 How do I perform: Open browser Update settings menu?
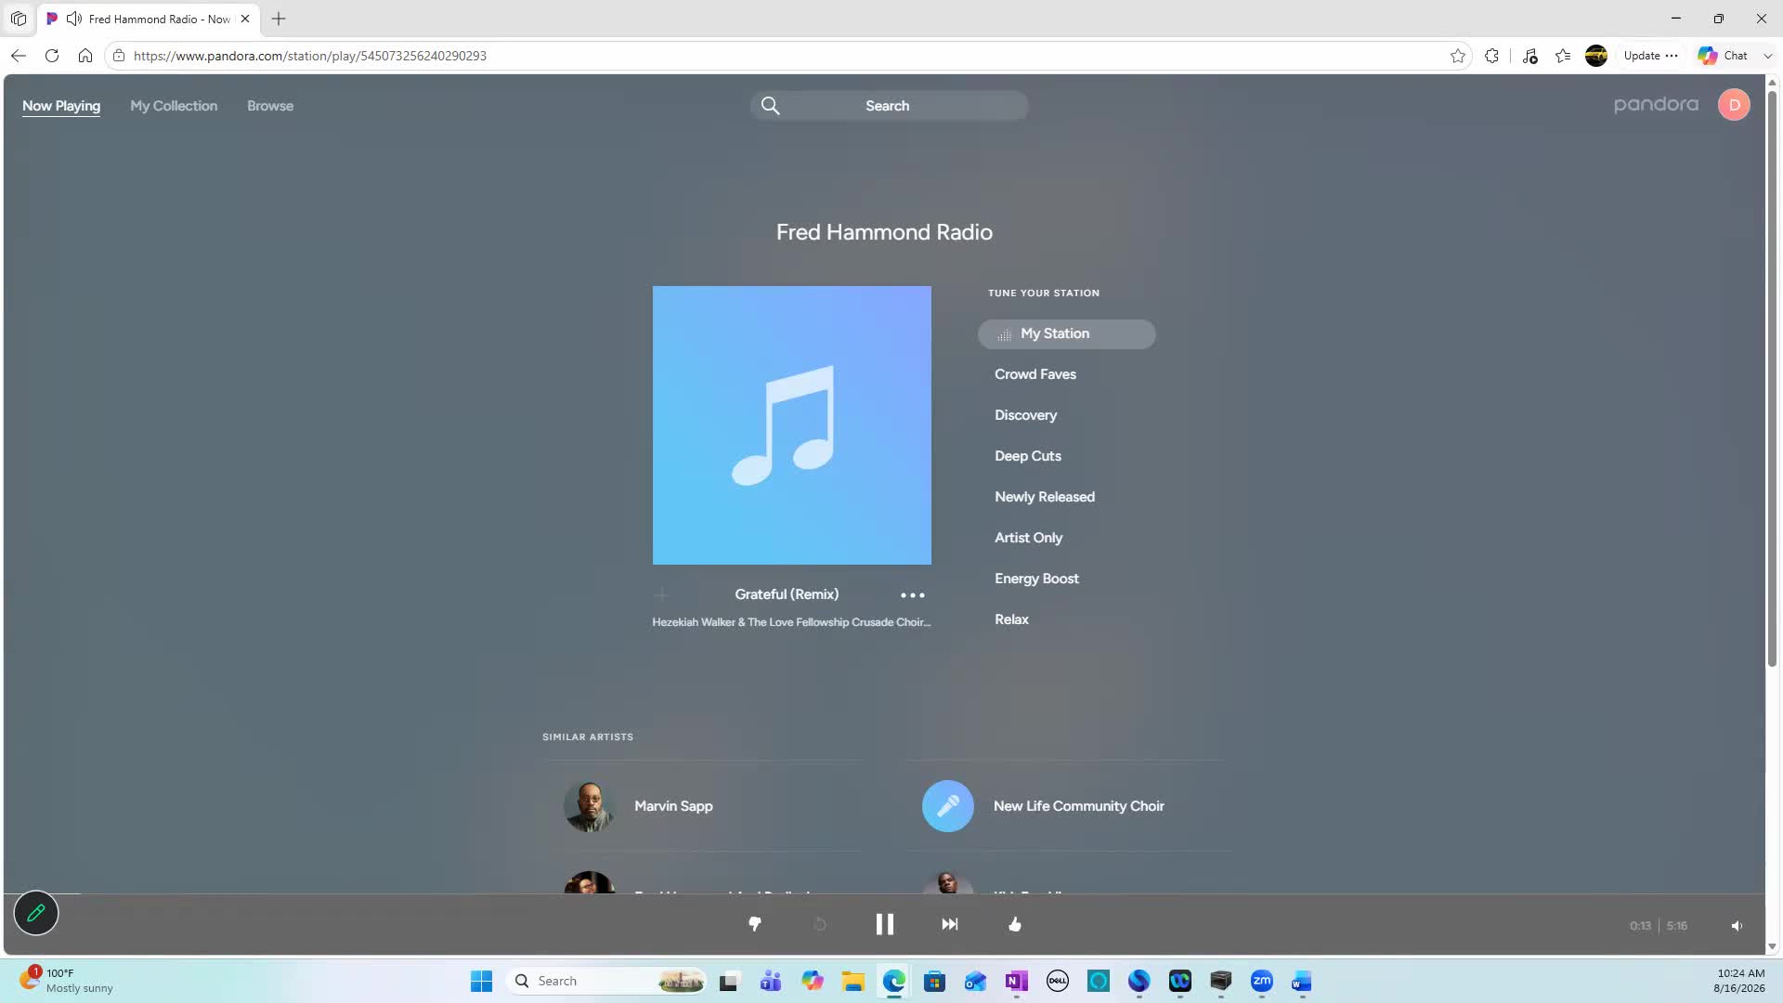[1650, 56]
